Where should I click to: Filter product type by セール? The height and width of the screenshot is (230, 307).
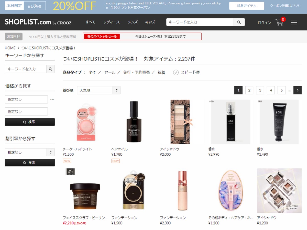click(110, 73)
